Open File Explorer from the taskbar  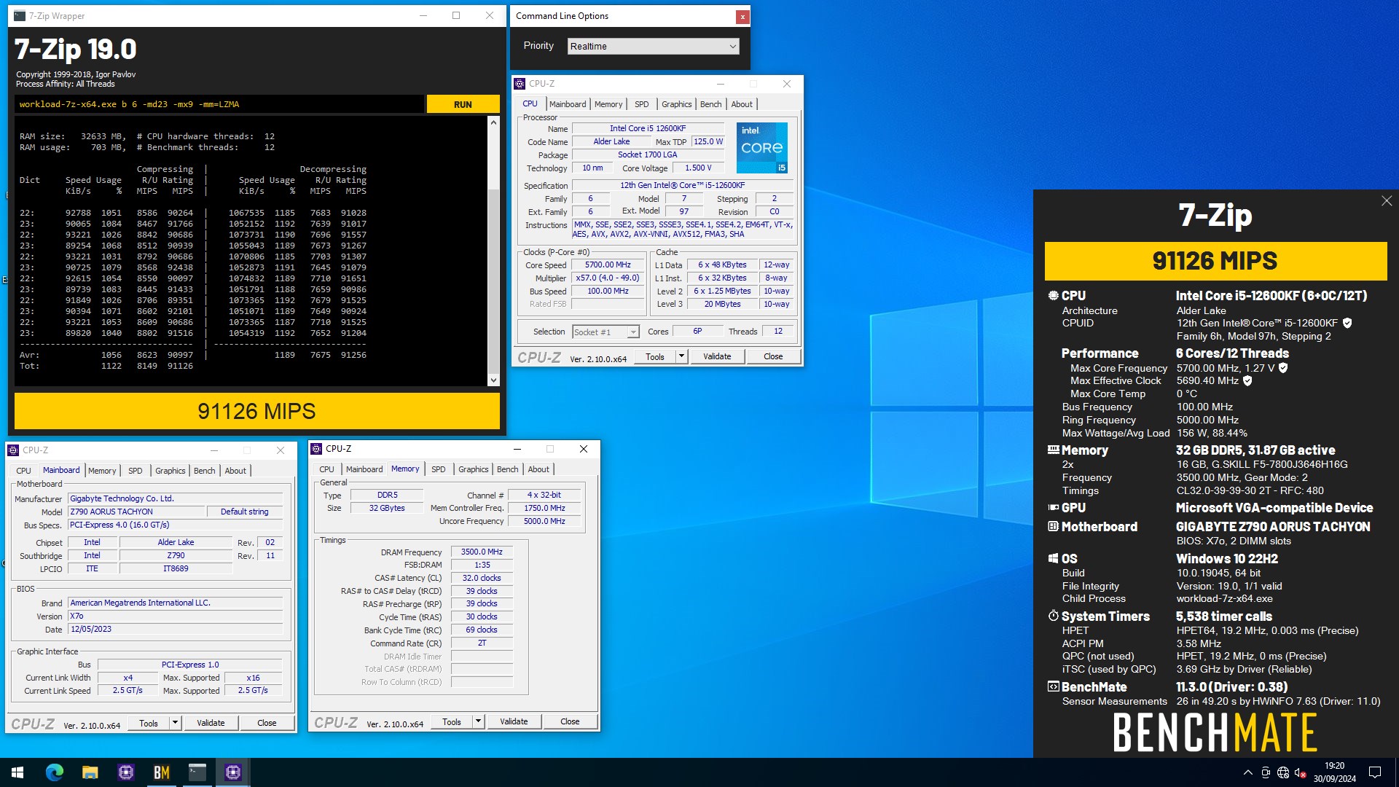coord(90,772)
